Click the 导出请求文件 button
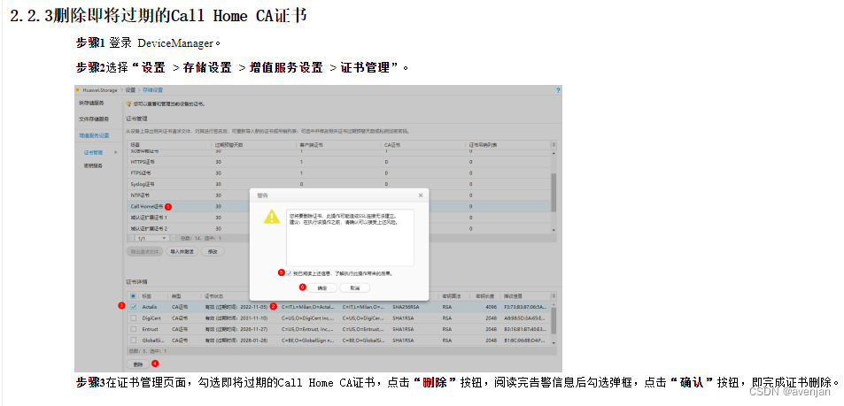 [144, 251]
